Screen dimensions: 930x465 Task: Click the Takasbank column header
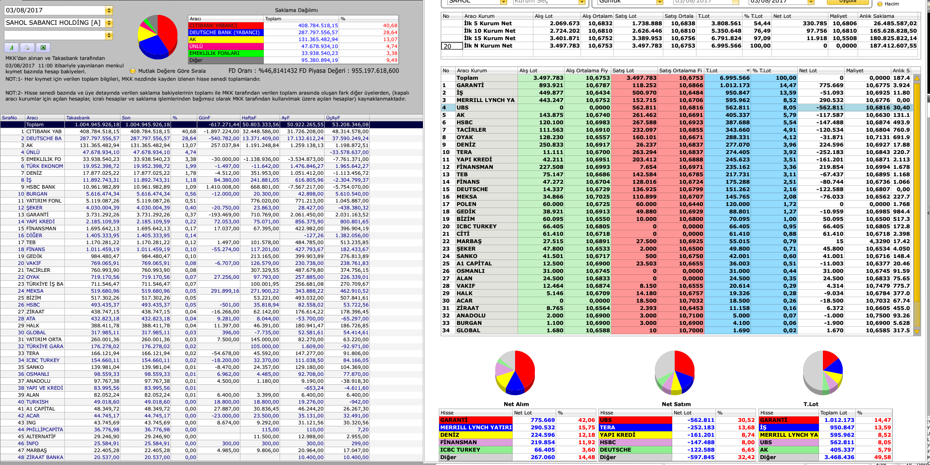[93, 118]
